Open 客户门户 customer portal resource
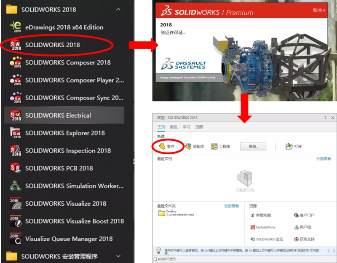337x263 pixels. (304, 215)
